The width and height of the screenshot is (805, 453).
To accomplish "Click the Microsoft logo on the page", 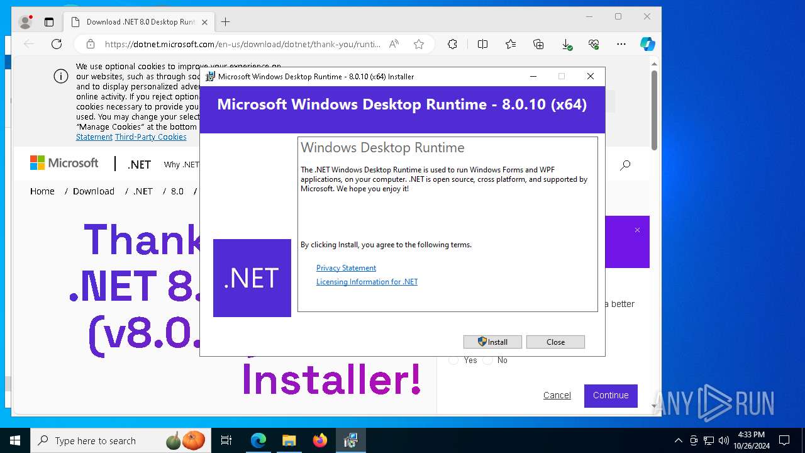I will (64, 164).
